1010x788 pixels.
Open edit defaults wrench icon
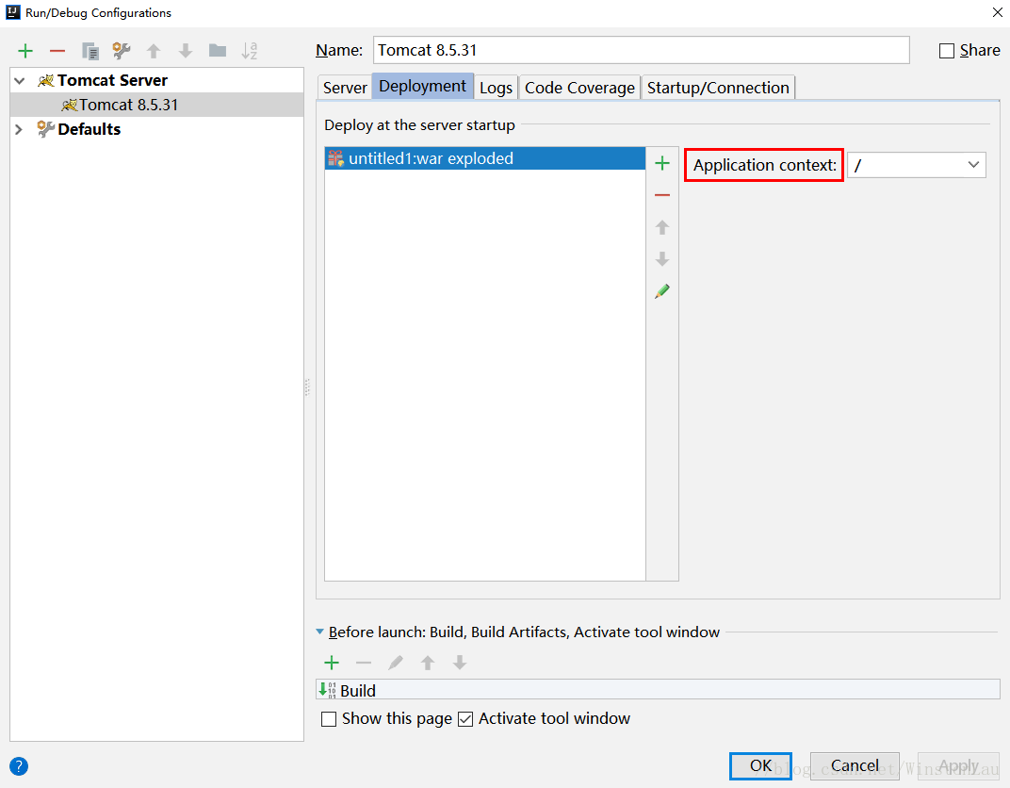122,51
